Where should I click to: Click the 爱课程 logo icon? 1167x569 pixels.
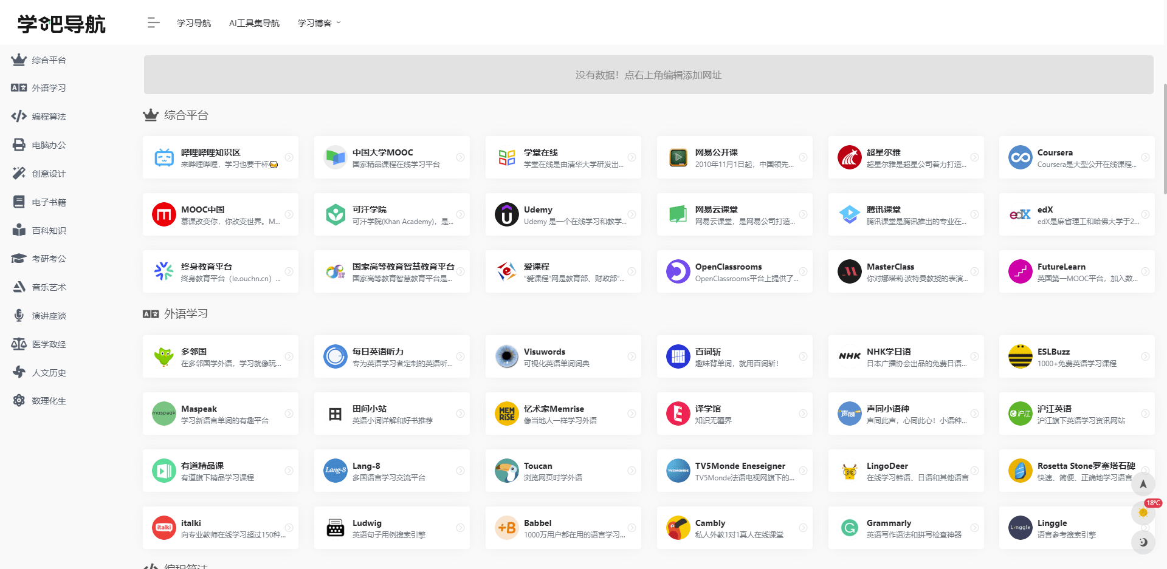(507, 271)
